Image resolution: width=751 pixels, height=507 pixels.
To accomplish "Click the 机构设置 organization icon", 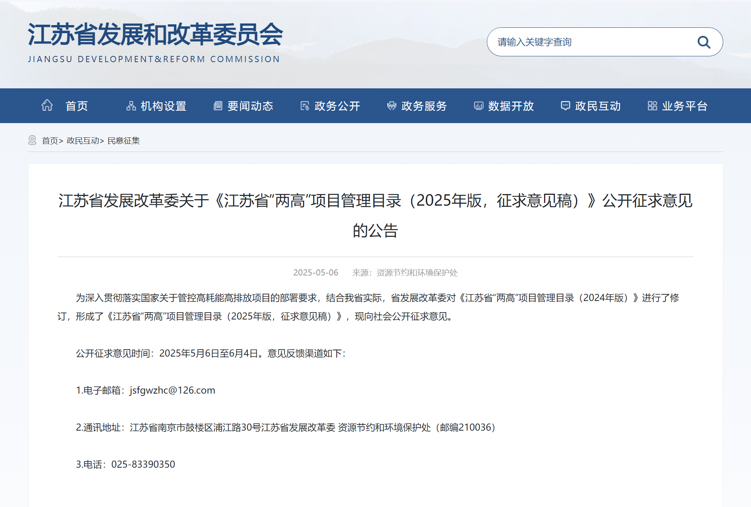I will pyautogui.click(x=131, y=106).
